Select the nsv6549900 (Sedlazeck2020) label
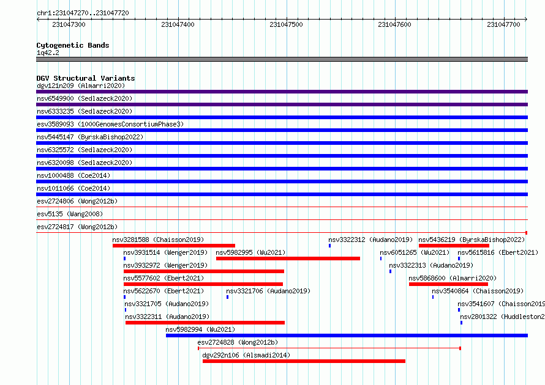This screenshot has height=385, width=545. coord(85,98)
